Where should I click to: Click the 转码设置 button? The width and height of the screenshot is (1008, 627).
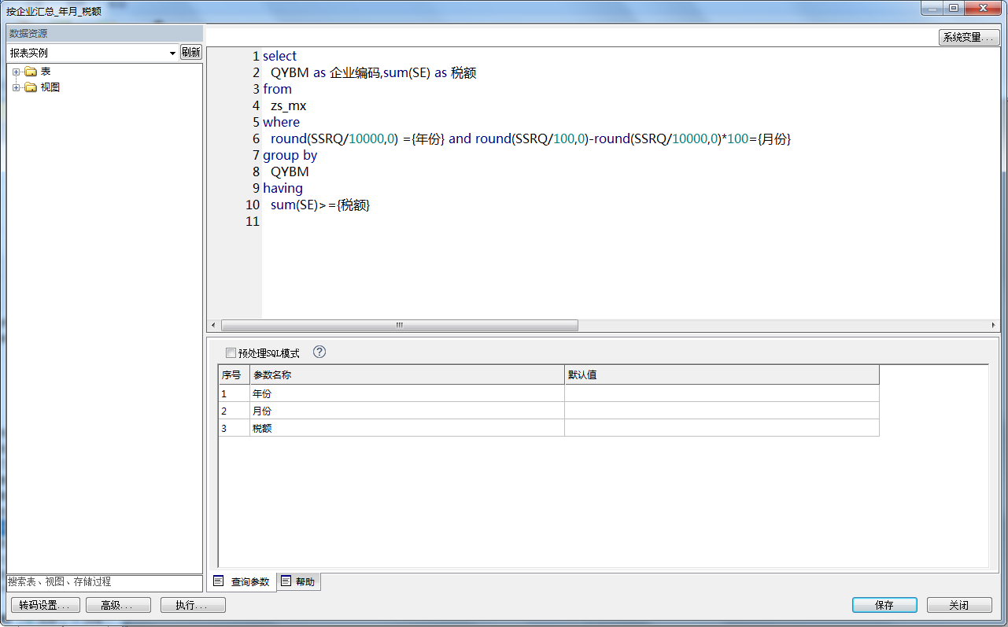pos(46,605)
